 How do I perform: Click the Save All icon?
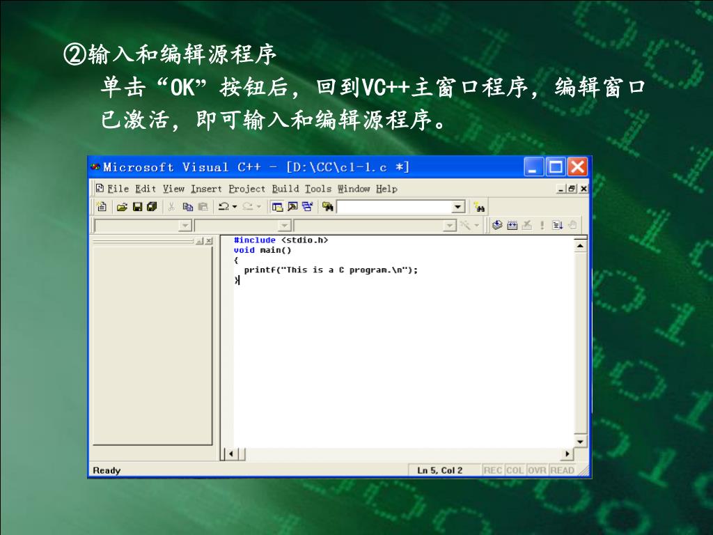152,207
